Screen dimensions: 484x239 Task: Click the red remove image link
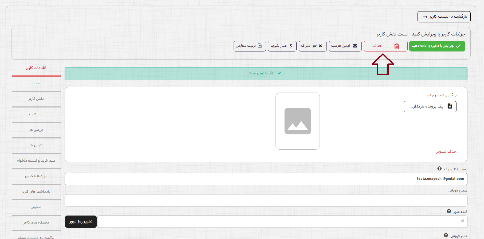446,151
